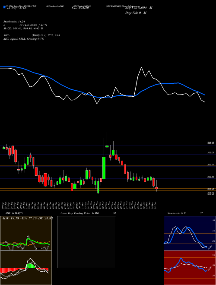The image size is (216, 285).
Task: Click the blue stochastics panel chart
Action: pyautogui.click(x=190, y=233)
